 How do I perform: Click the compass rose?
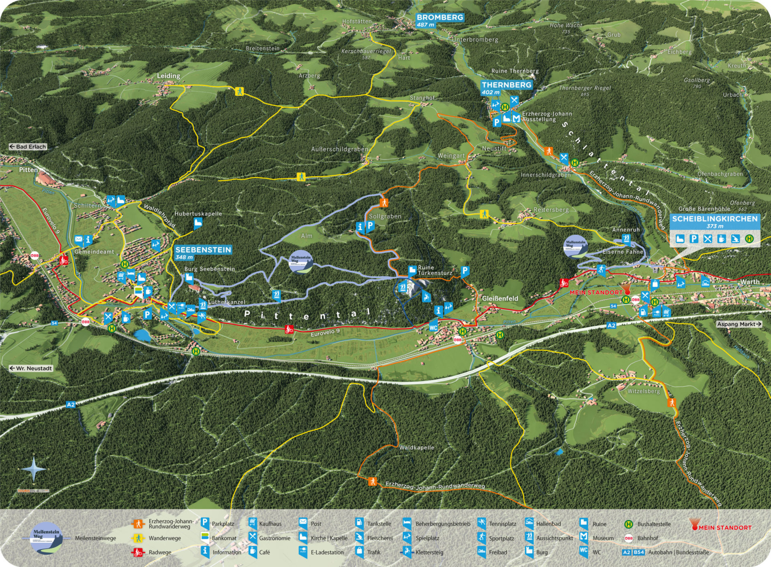coord(34,468)
